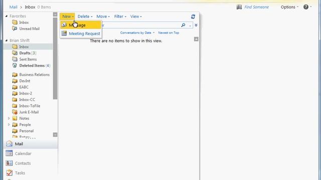The width and height of the screenshot is (321, 180).
Task: Open the Notes folder
Action: 24,118
